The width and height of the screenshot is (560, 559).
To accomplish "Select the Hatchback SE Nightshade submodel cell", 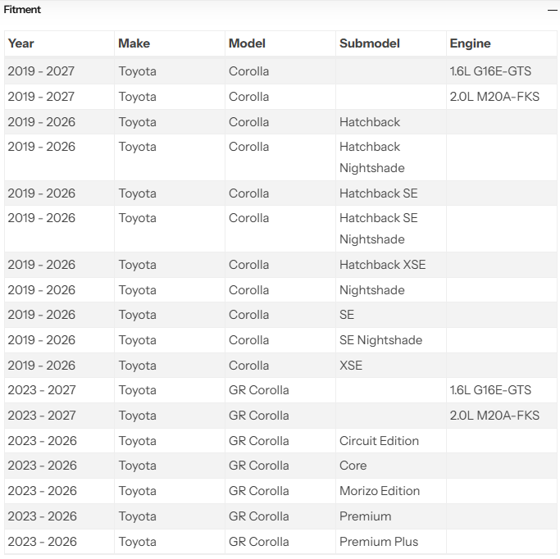I will point(391,229).
